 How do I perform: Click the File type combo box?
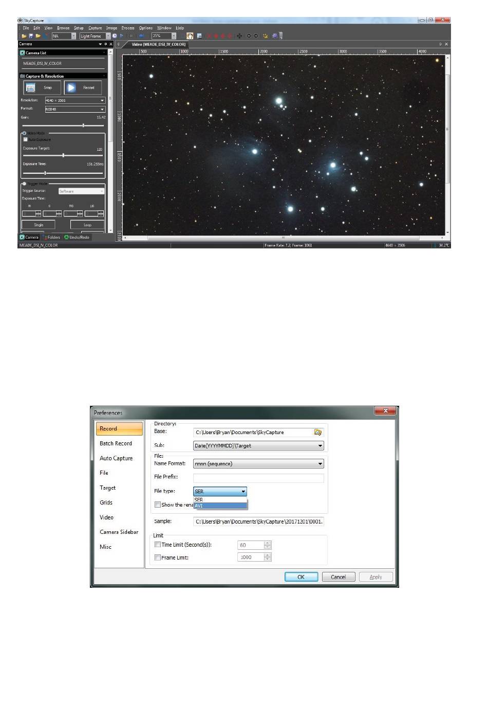pos(220,492)
